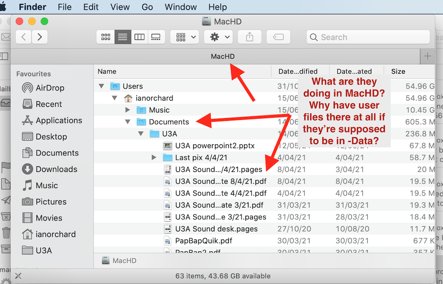Open the Window menu

[x=181, y=7]
